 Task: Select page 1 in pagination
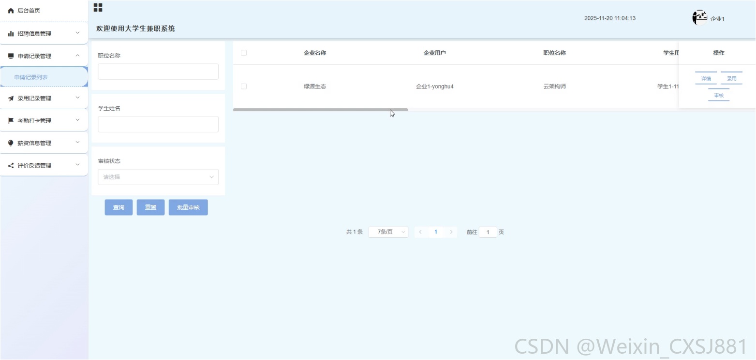(x=436, y=232)
